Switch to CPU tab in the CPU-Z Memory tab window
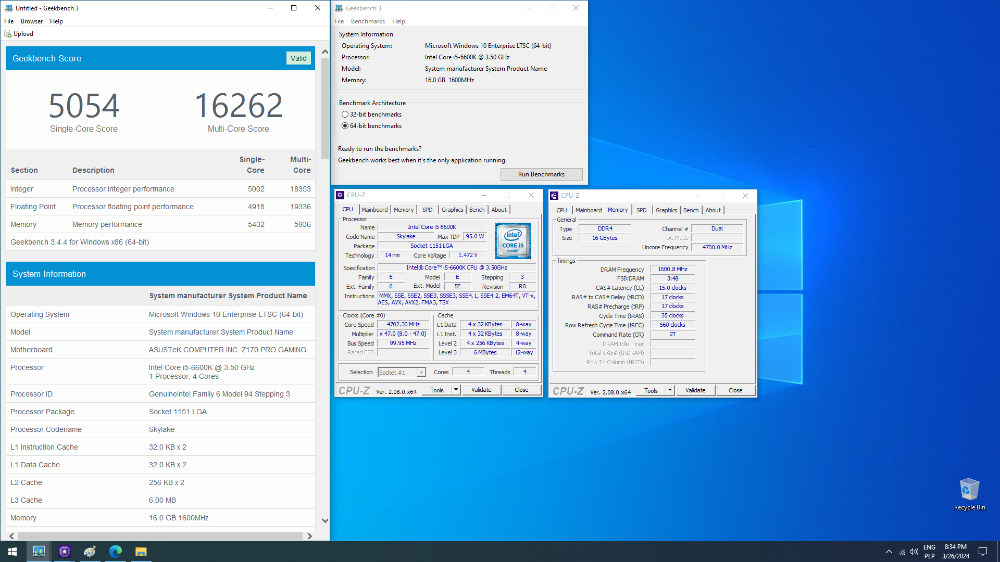The width and height of the screenshot is (1000, 562). 561,210
